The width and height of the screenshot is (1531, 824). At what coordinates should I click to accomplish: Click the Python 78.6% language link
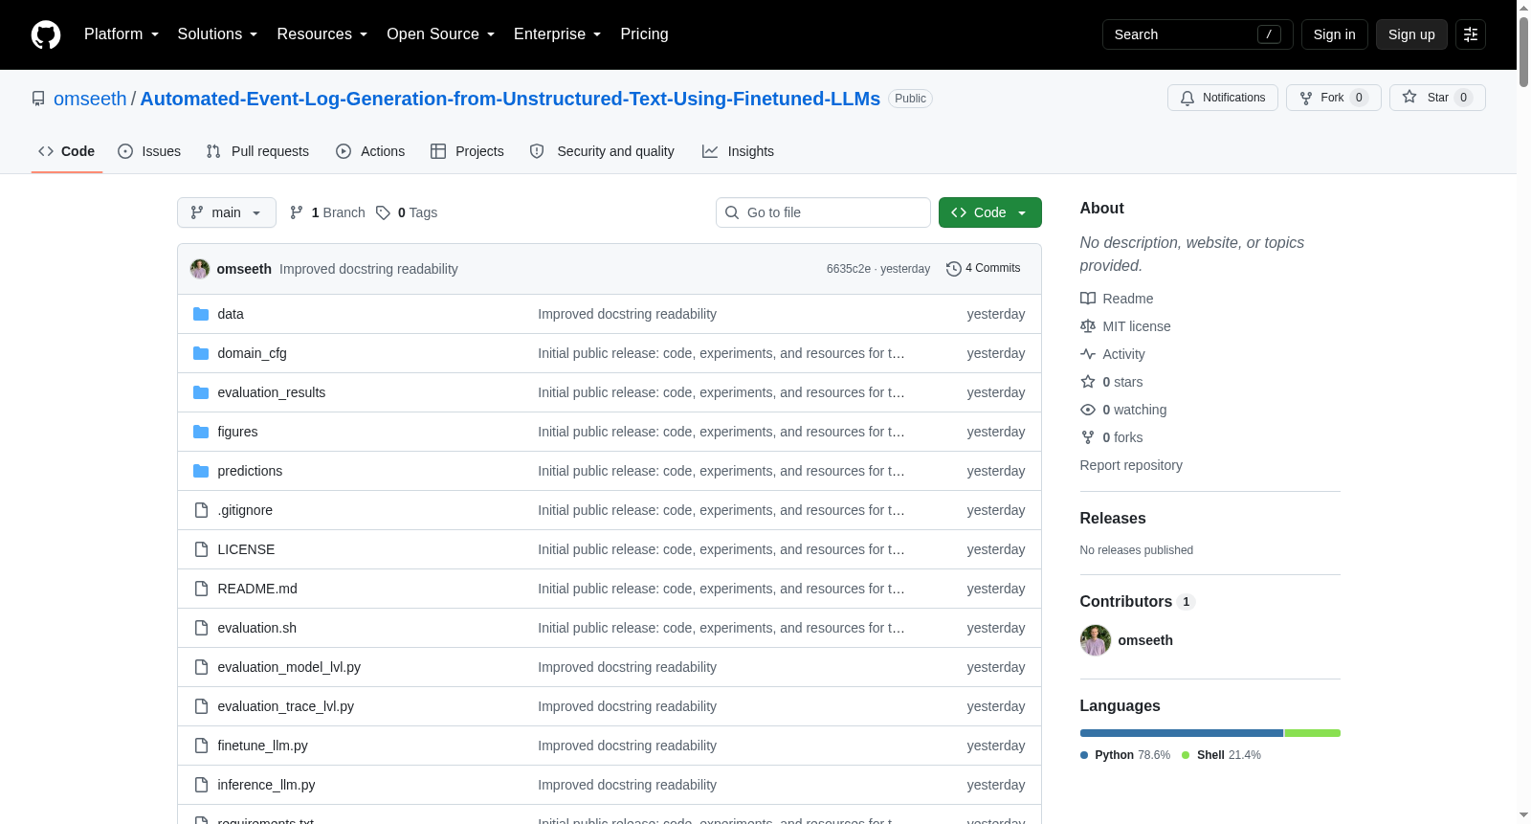point(1125,755)
